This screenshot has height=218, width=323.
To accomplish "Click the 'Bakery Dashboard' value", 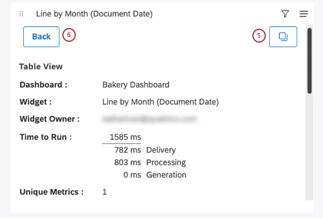I will 136,84.
